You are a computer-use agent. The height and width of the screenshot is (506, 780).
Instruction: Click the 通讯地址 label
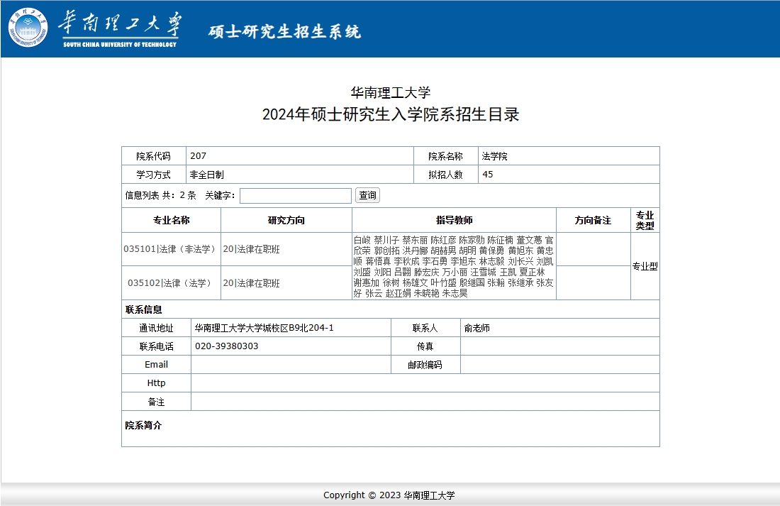click(x=156, y=328)
